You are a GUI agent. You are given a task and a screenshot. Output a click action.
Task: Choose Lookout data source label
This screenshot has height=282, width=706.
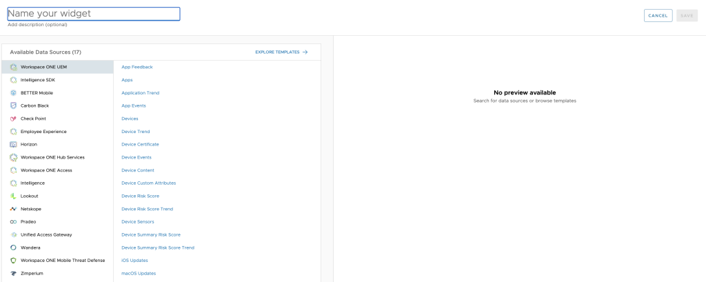point(29,197)
